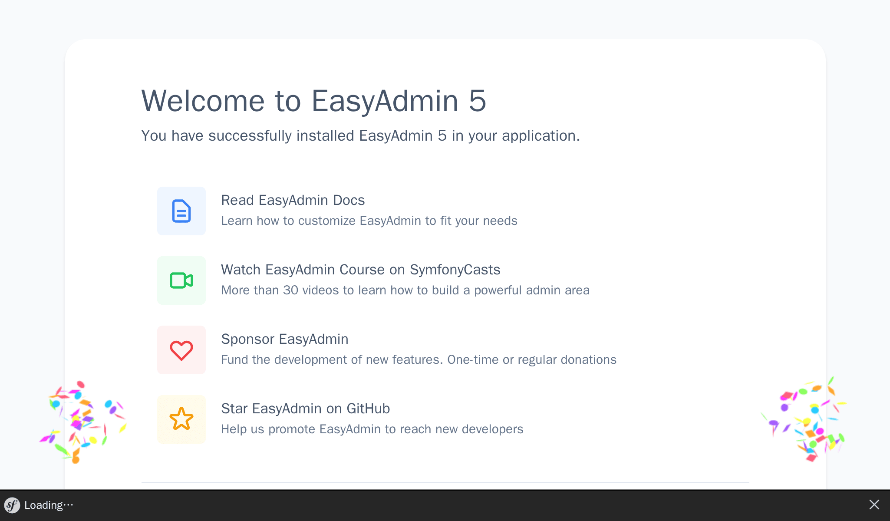Screen dimensions: 890x521
Task: Click 'You have successfully installed EasyAdmin 5' text
Action: (x=361, y=135)
